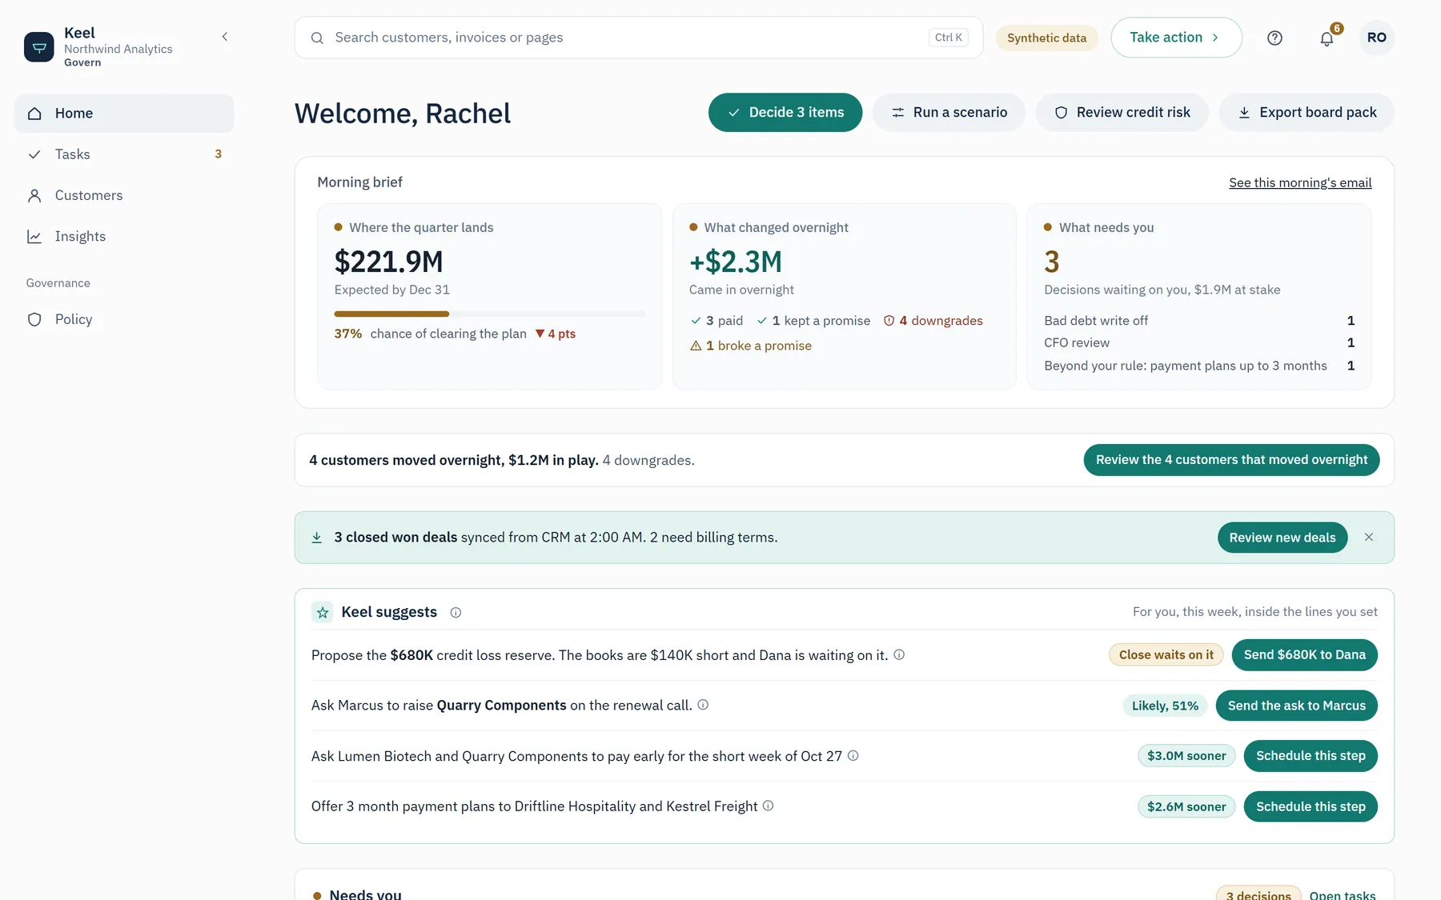Screen dimensions: 1441x900
Task: Open info icon beside Quarry Components renewal call
Action: [703, 705]
